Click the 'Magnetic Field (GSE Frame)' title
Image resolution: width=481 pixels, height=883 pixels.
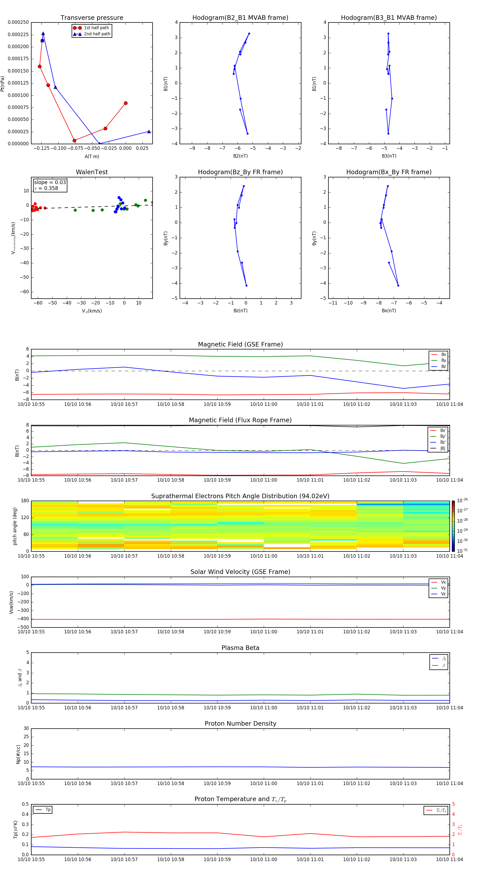click(240, 344)
